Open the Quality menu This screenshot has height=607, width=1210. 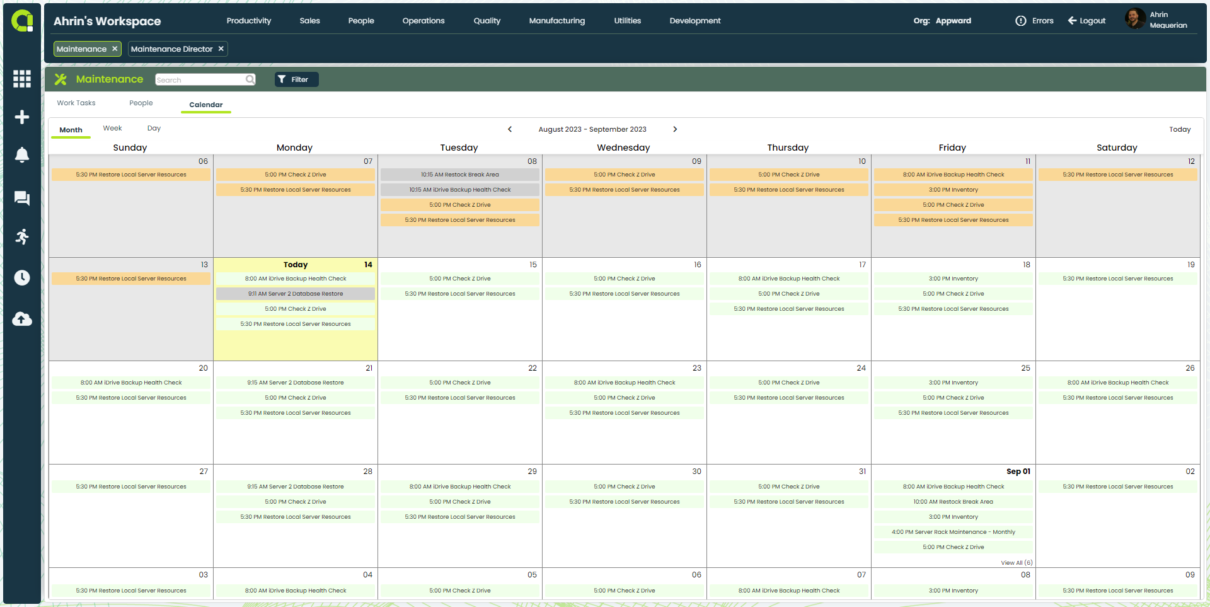487,21
